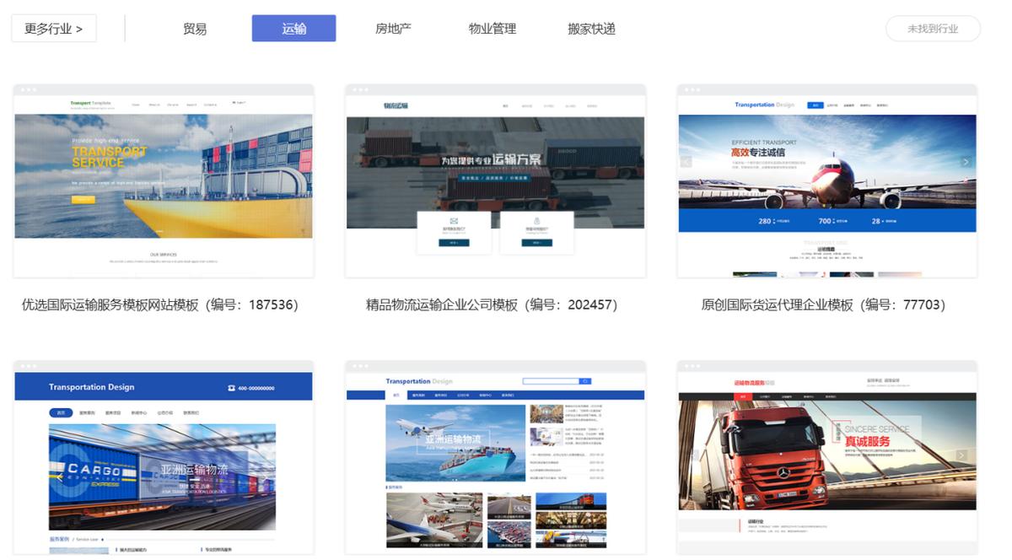This screenshot has height=560, width=1012.
Task: Click phone icon in cargo train template header
Action: coord(232,388)
